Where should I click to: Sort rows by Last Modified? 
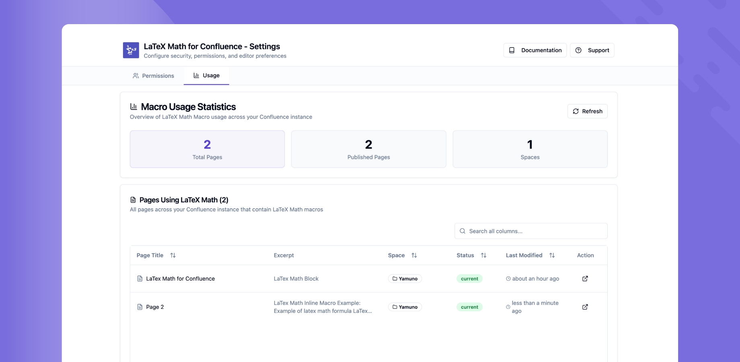(552, 255)
